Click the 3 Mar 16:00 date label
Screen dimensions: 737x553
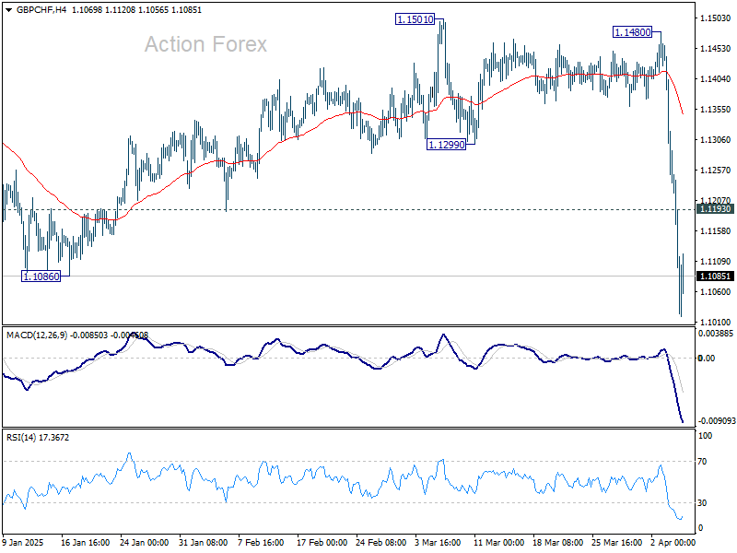[x=438, y=542]
